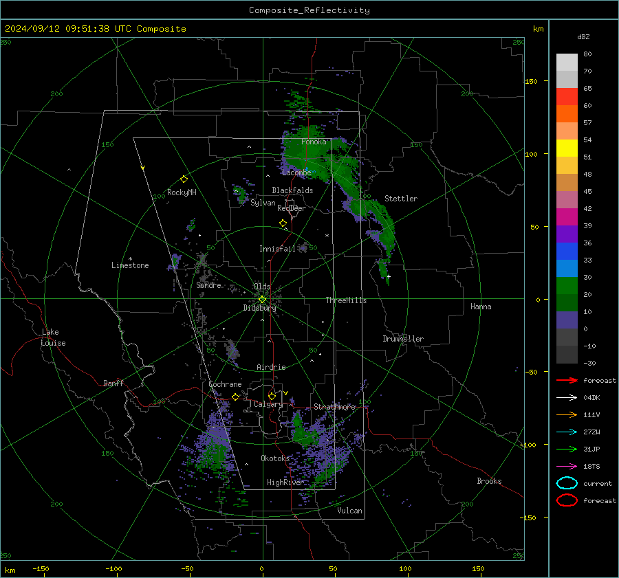This screenshot has width=619, height=578.
Task: Click the cyan current ellipse icon
Action: 567,483
